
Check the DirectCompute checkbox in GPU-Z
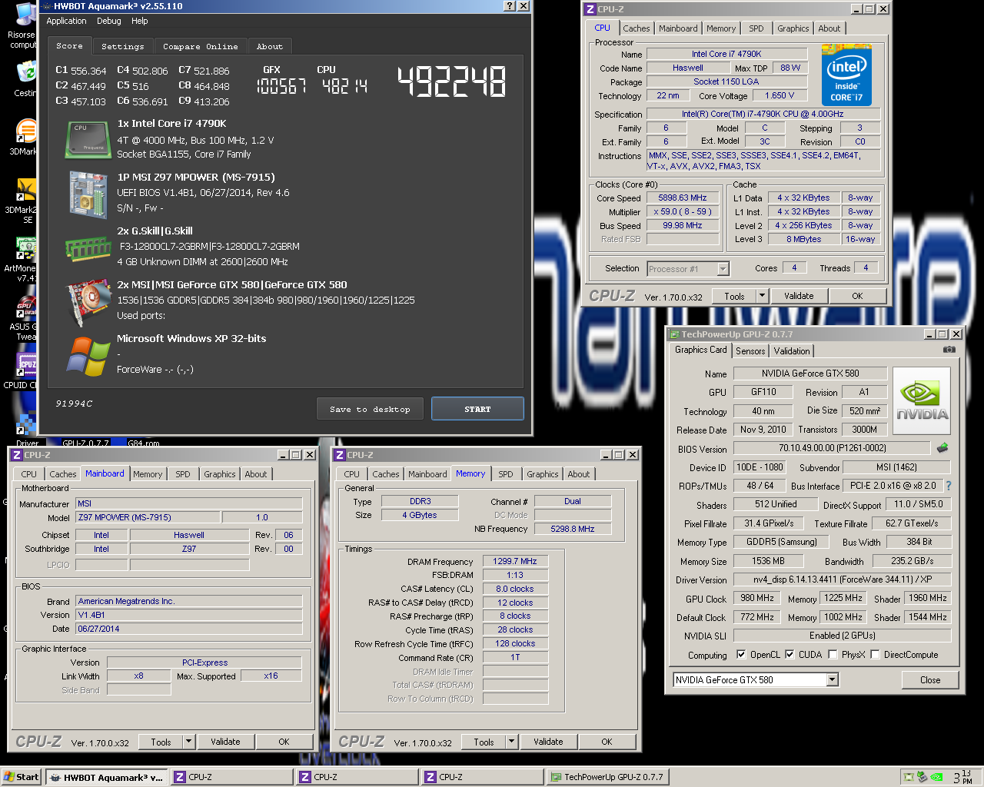coord(875,655)
